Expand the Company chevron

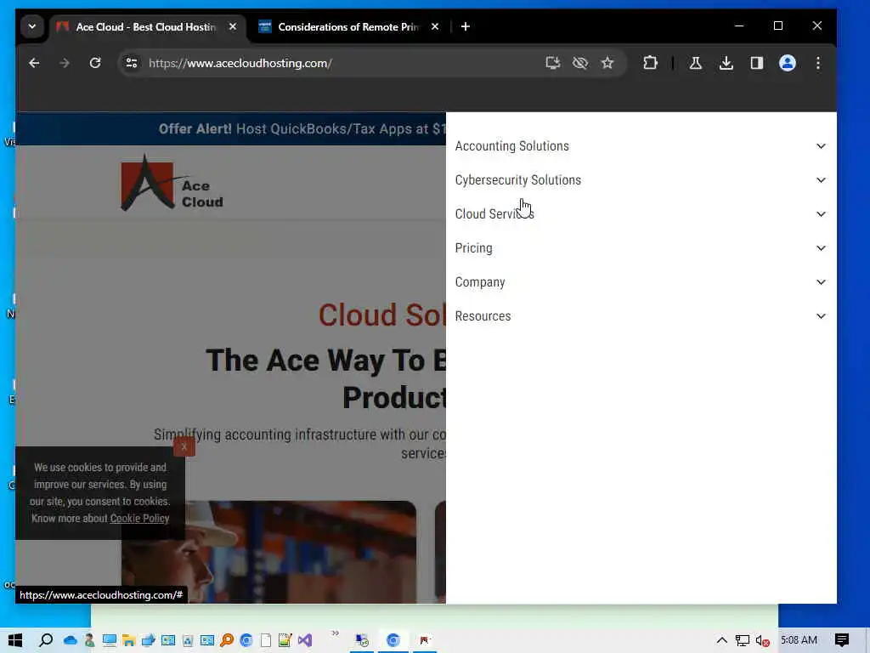(x=821, y=282)
